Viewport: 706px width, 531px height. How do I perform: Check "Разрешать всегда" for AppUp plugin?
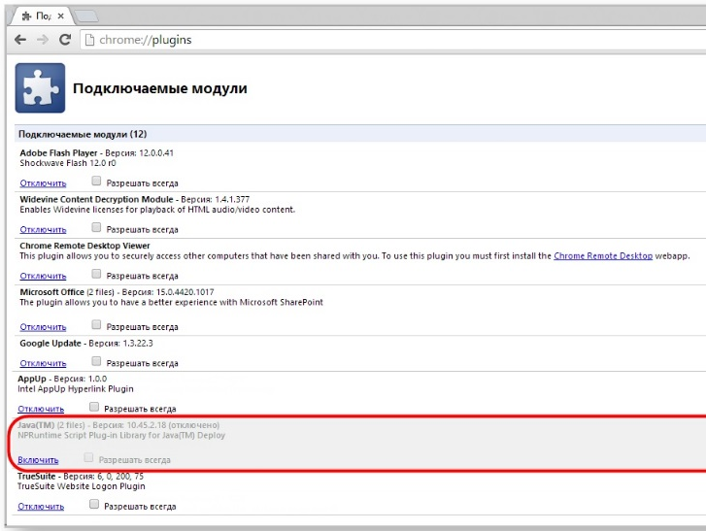94,408
